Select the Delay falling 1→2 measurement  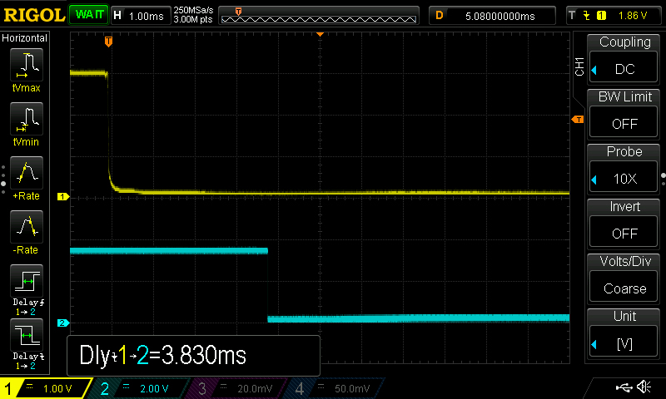[x=27, y=335]
